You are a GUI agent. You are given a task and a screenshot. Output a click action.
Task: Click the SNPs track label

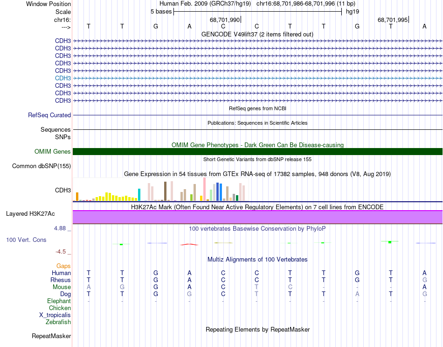click(63, 137)
